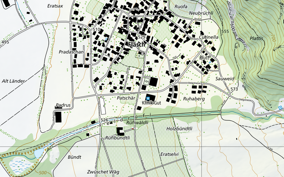Click the 'Ruhaberg' label
Screen dimensions: 284x177
click(194, 99)
